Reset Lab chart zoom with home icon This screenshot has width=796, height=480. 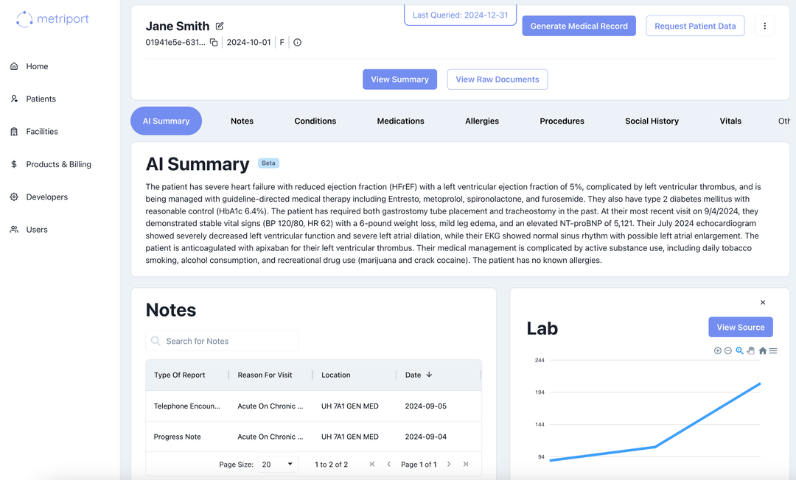pos(763,350)
